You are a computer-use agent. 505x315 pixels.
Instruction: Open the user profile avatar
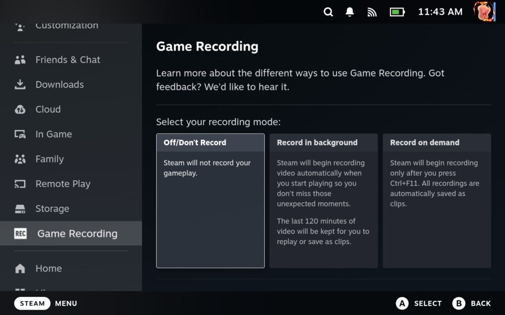coord(484,12)
